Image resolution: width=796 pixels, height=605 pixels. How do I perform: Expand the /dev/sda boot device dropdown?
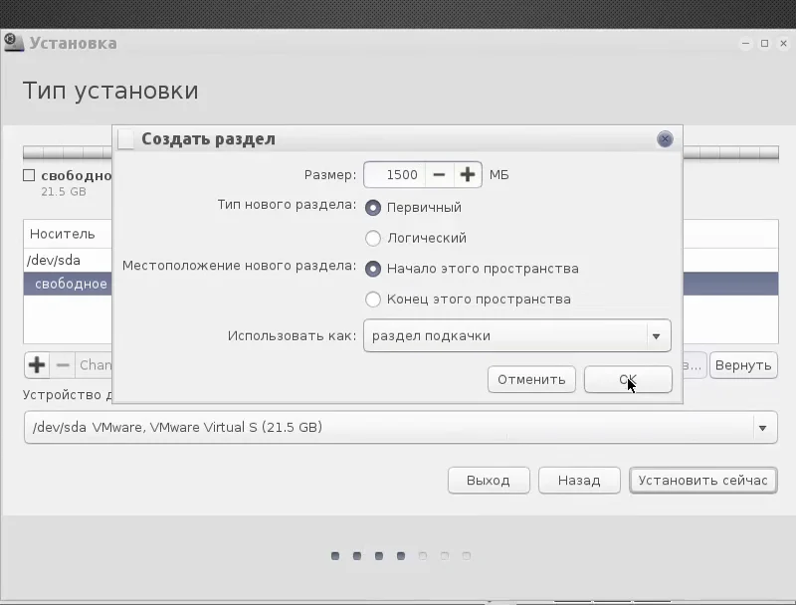pos(401,427)
